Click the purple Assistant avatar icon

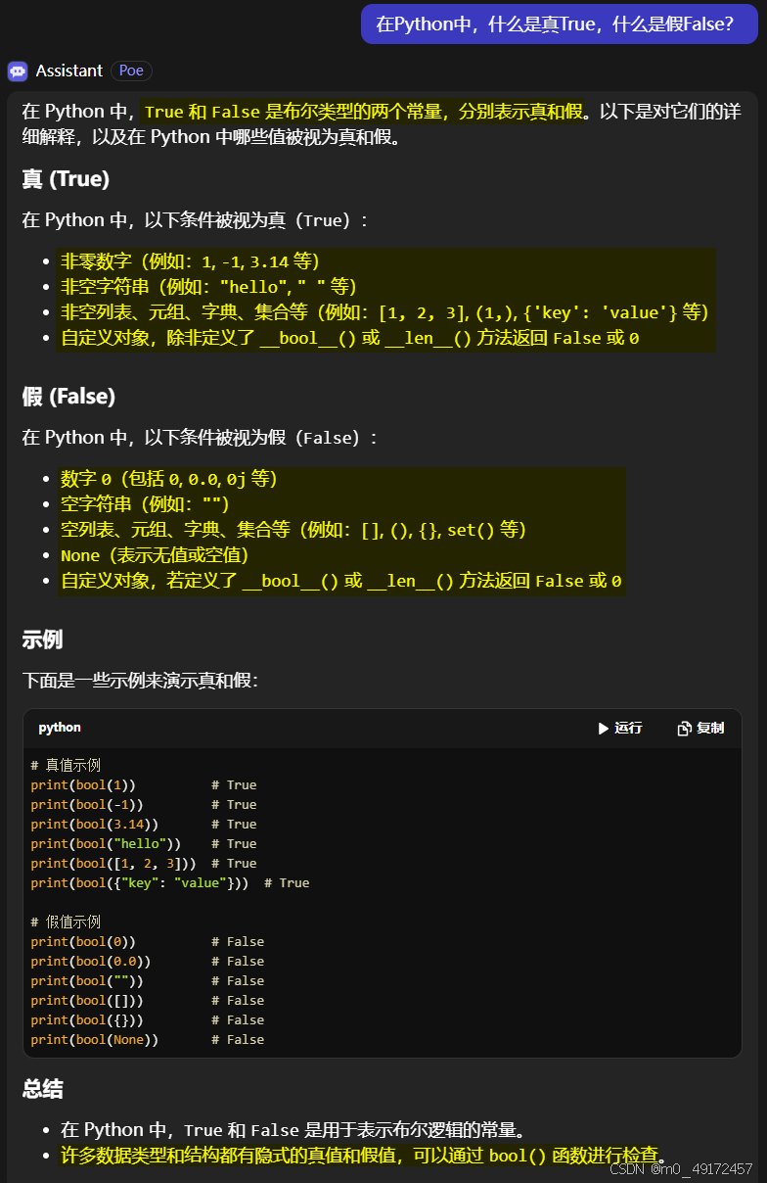pyautogui.click(x=18, y=71)
